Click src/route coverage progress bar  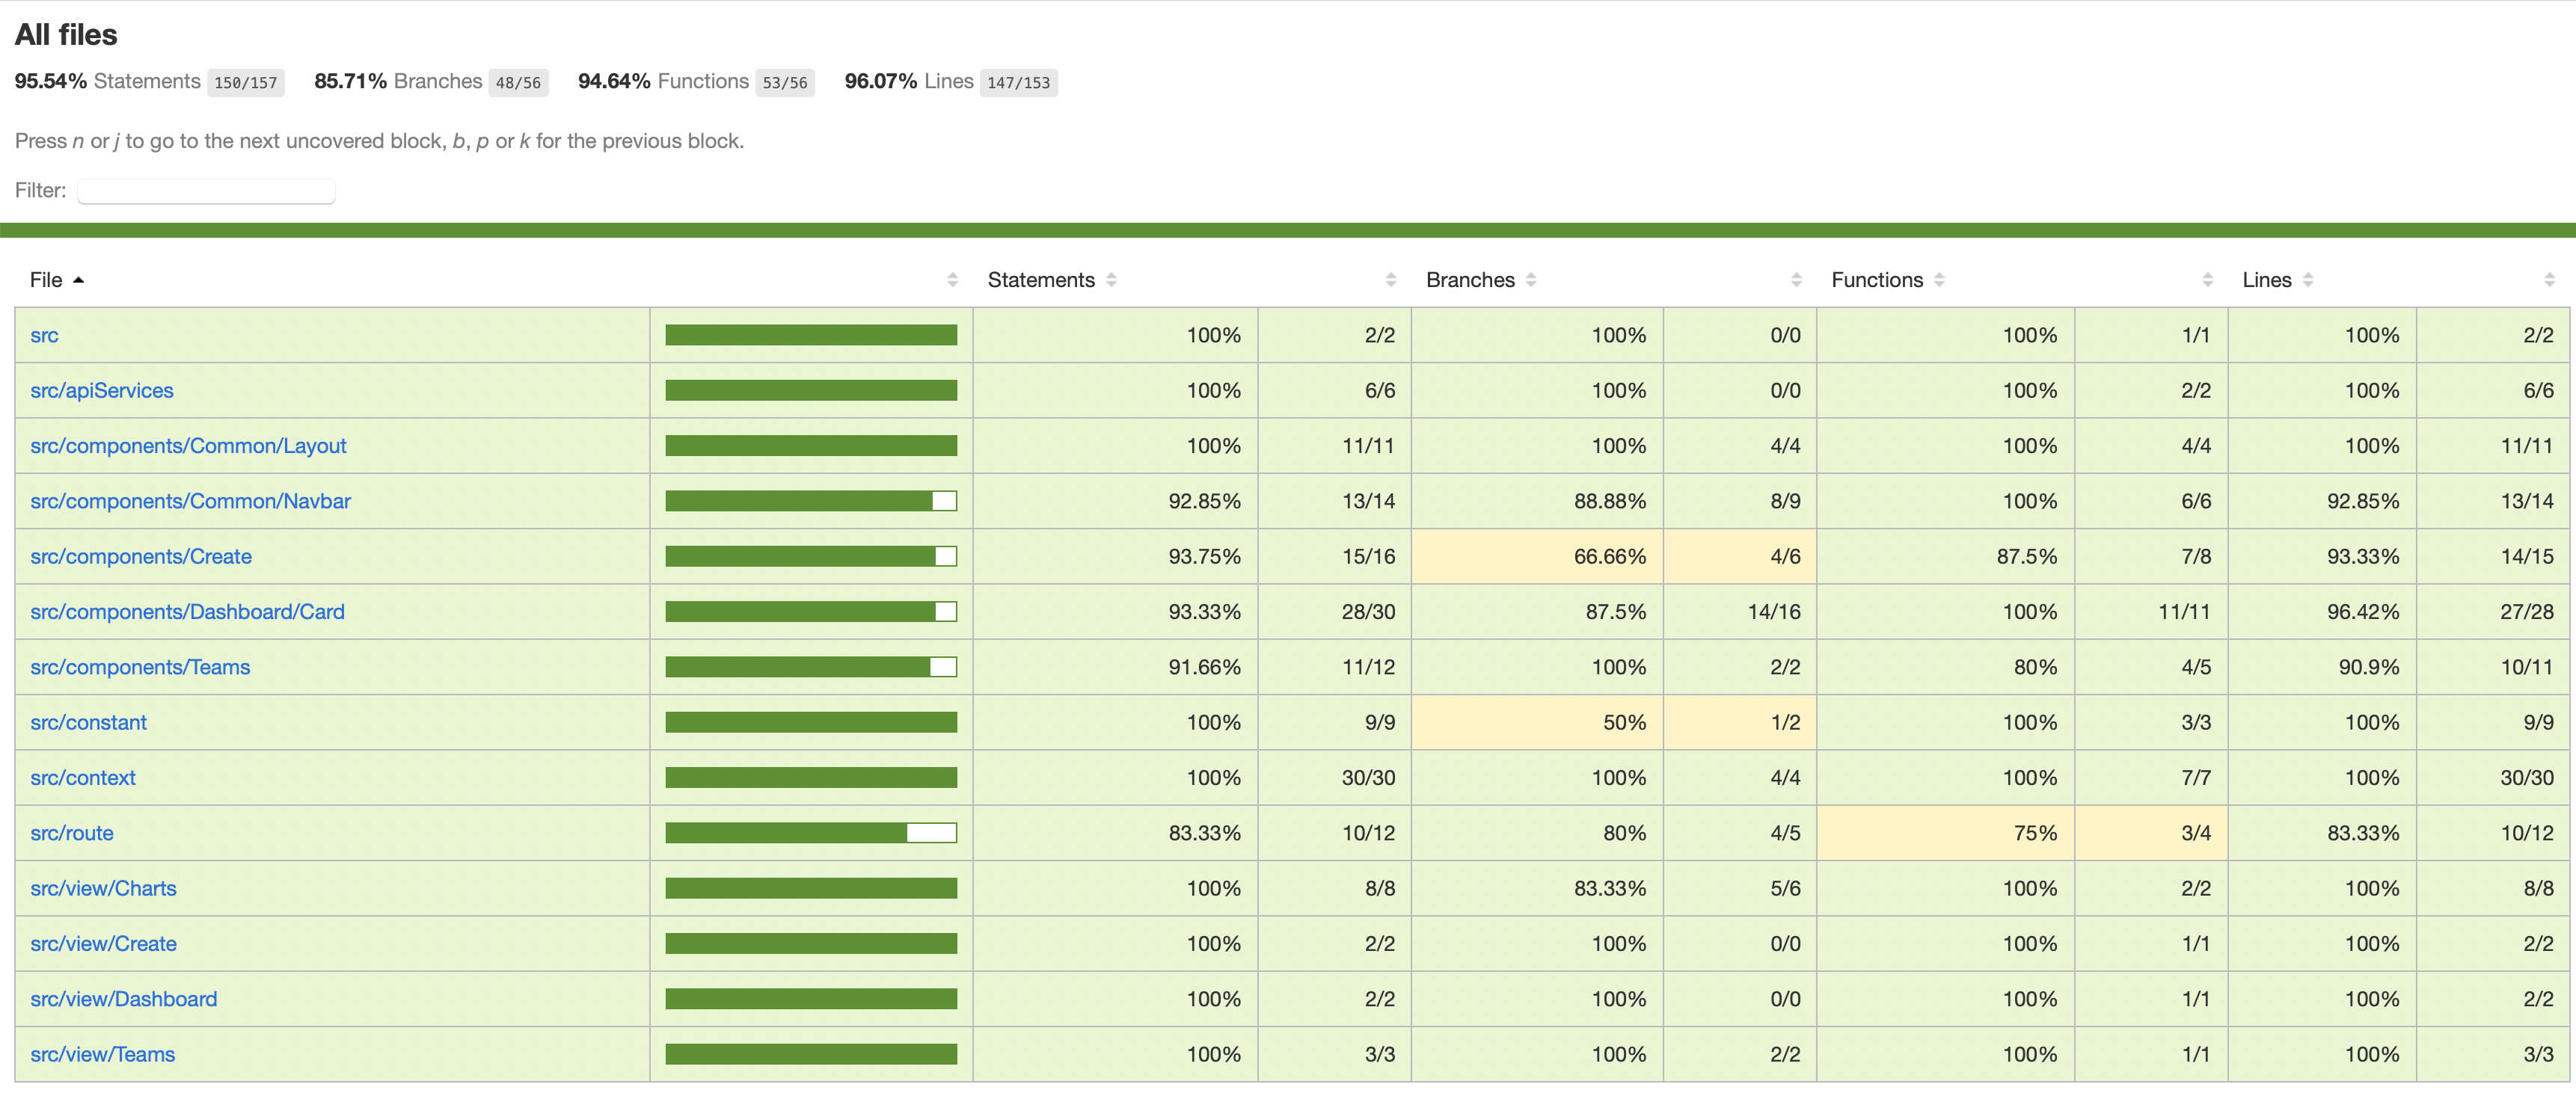click(810, 834)
